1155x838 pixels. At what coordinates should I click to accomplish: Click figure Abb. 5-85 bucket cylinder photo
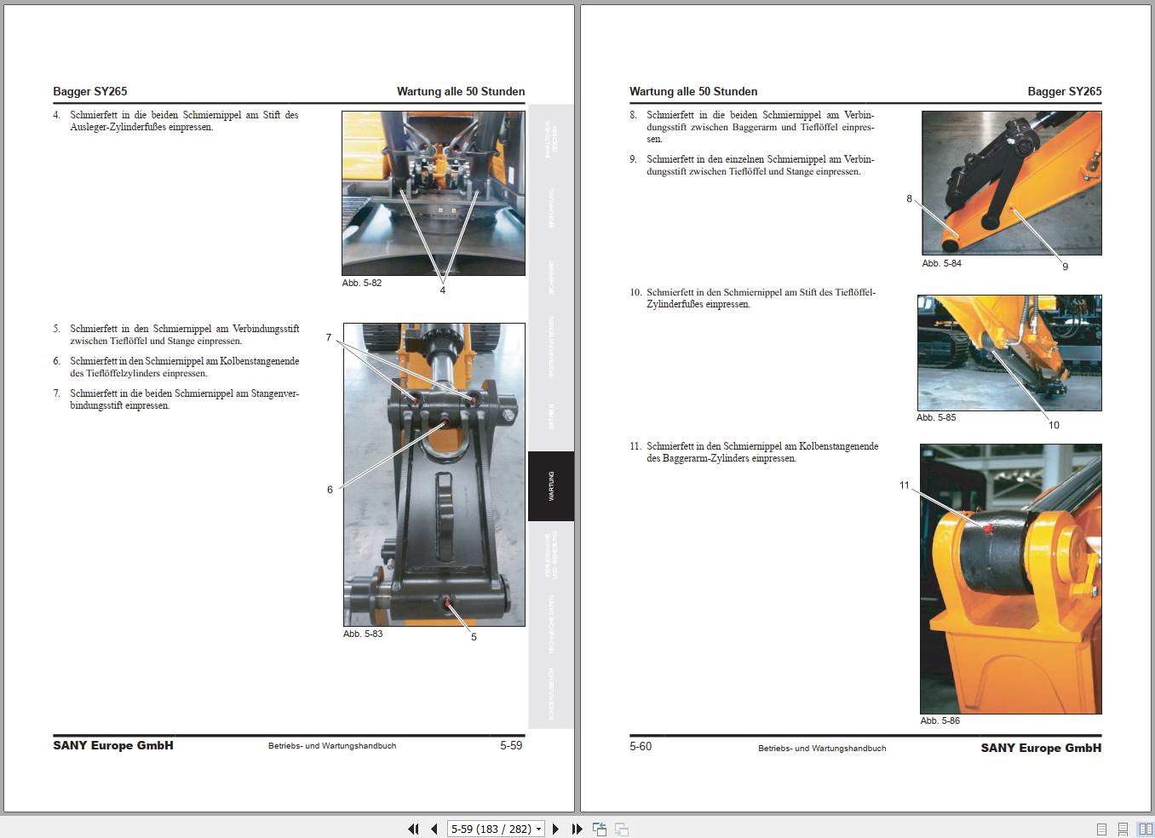click(1008, 353)
